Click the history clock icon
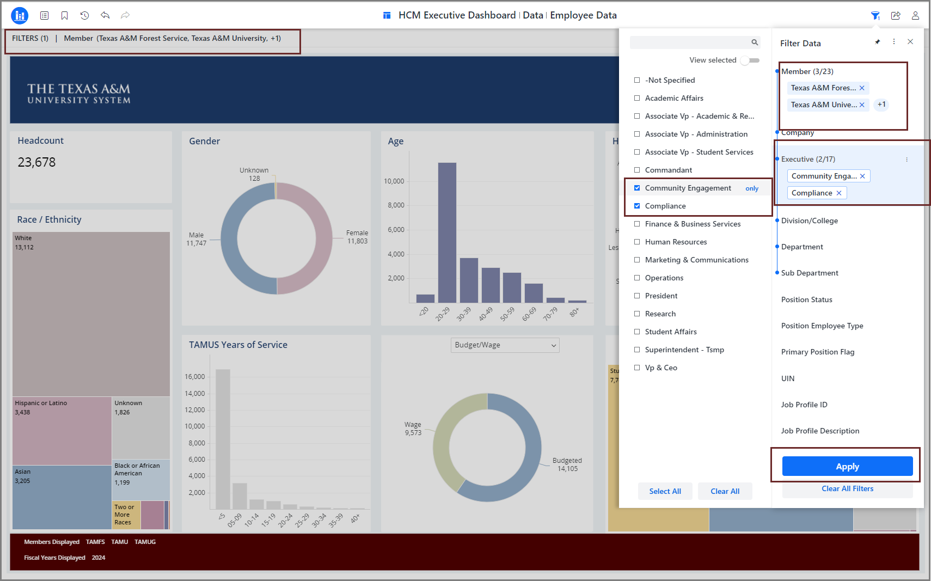The width and height of the screenshot is (931, 581). [x=84, y=15]
